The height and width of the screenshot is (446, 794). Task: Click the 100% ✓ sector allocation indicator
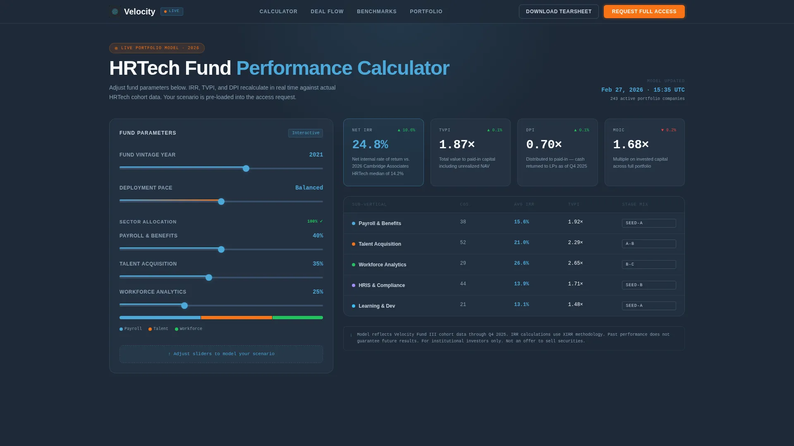point(315,222)
